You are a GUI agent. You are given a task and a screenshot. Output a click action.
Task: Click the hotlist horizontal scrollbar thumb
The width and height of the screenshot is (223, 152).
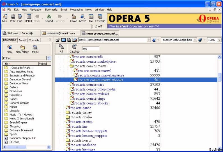pyautogui.click(x=17, y=147)
